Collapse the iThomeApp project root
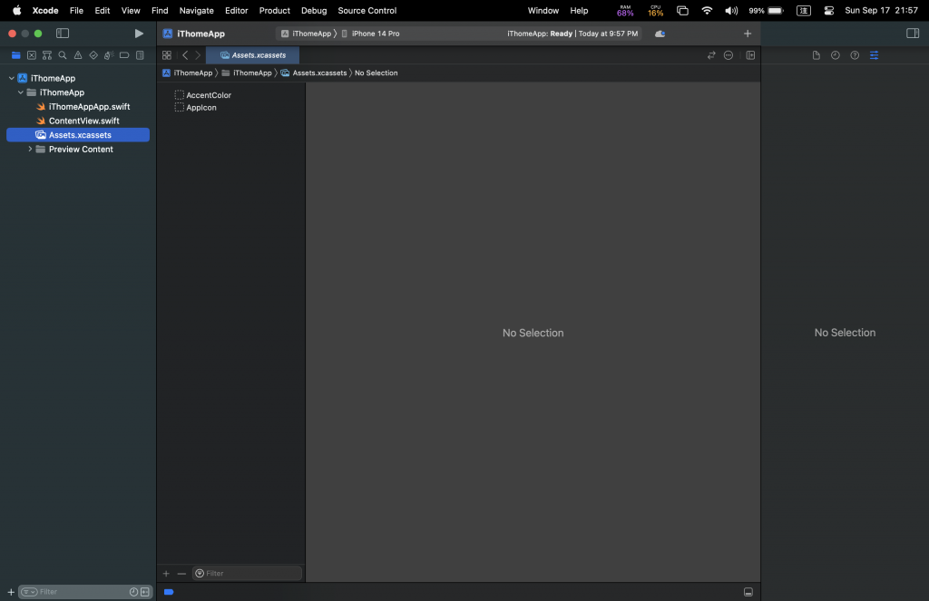The image size is (929, 601). pos(11,78)
